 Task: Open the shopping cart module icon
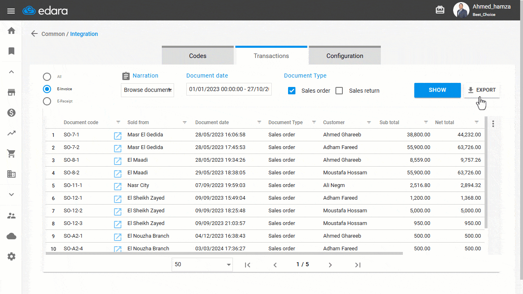click(11, 154)
